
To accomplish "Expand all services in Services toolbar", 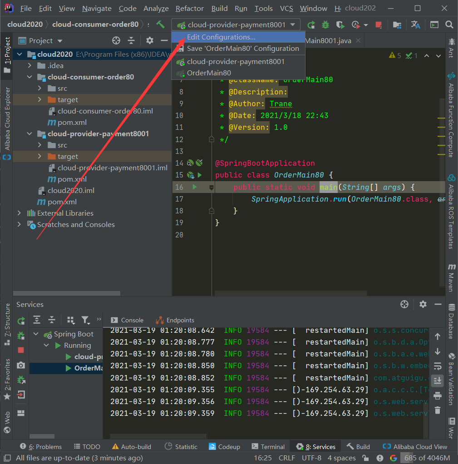I will coord(37,320).
